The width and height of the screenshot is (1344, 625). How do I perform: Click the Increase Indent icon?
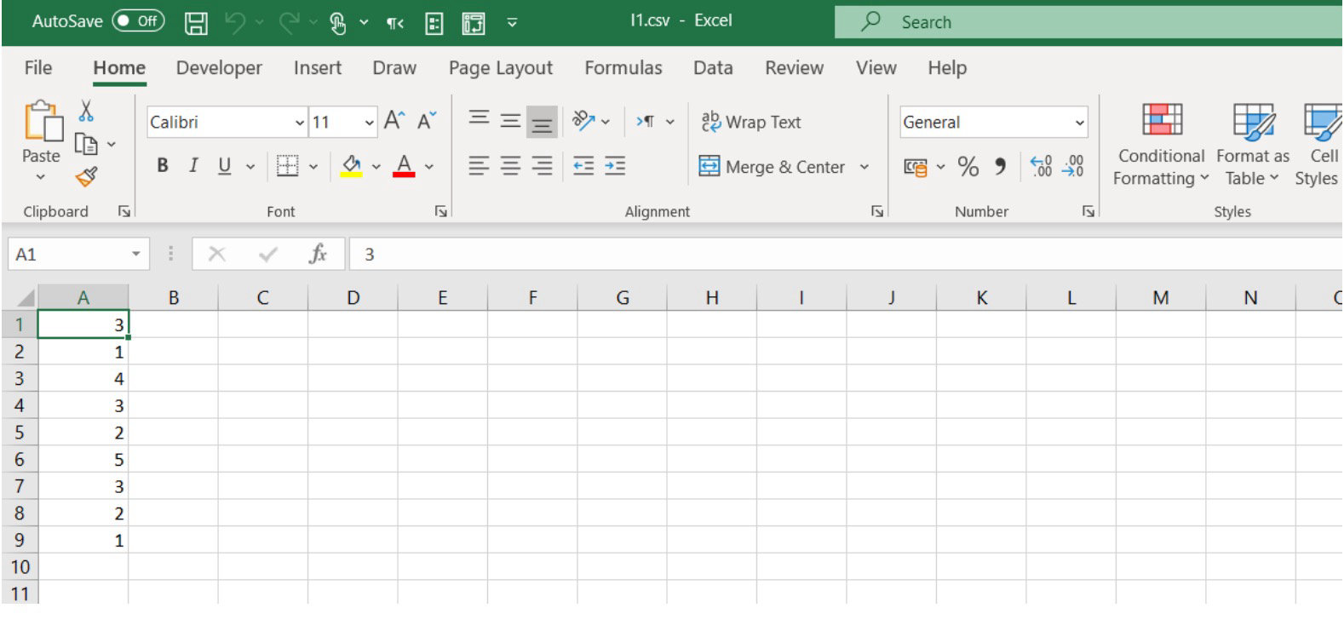615,167
